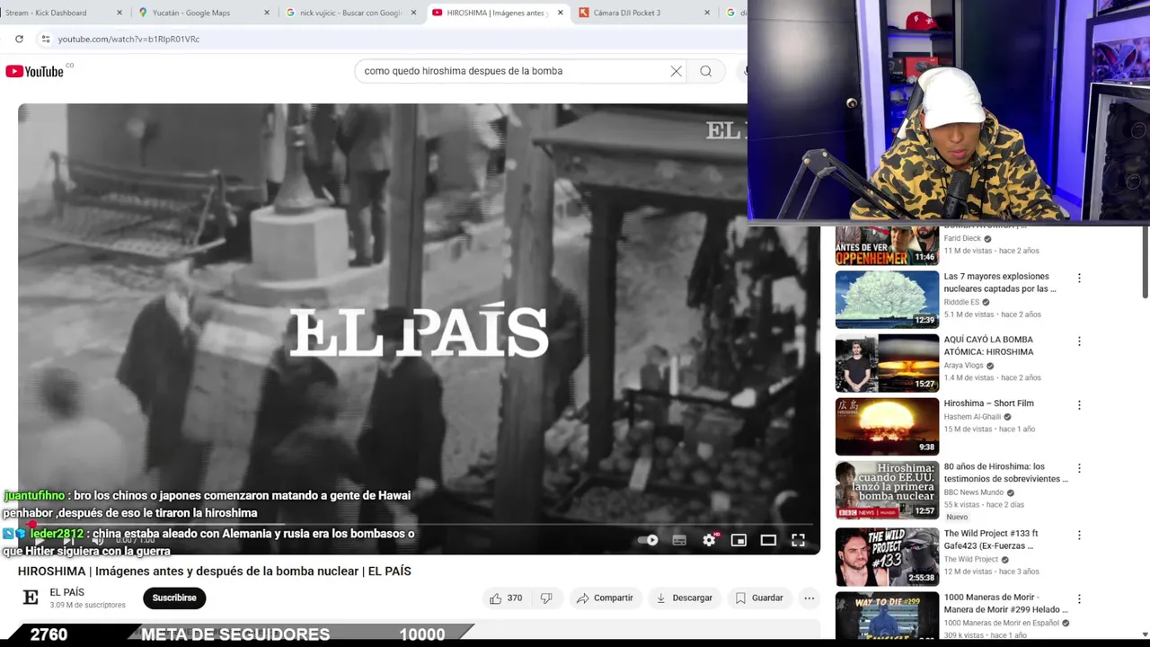
Task: Select the HIROSHIMA YouTube tab
Action: pyautogui.click(x=491, y=13)
